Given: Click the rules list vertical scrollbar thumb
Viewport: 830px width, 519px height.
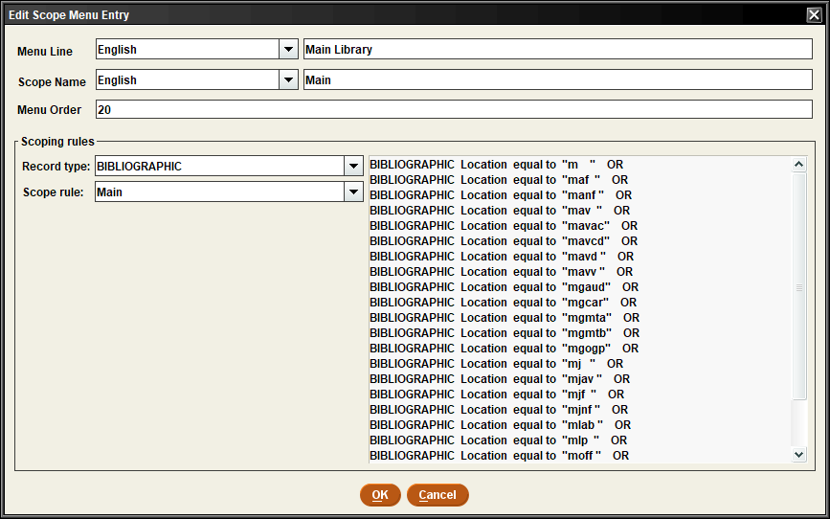Looking at the screenshot, I should click(799, 287).
